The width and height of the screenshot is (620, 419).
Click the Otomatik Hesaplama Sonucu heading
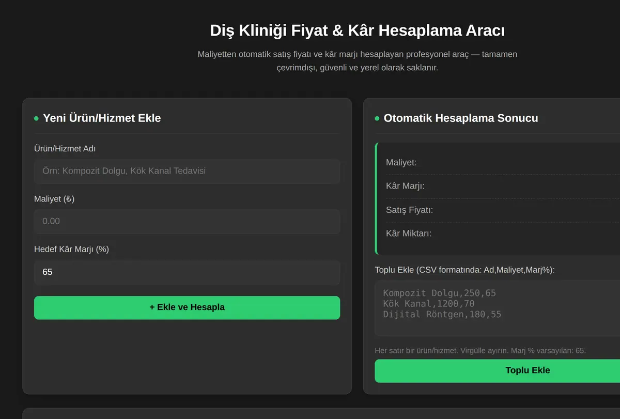point(461,118)
